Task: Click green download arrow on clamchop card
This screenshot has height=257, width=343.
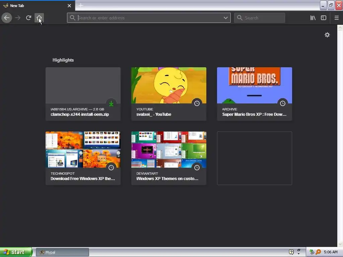Action: click(111, 103)
